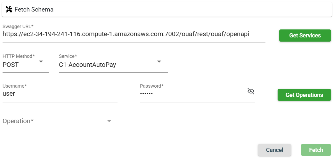Click the masked Password input field
This screenshot has width=333, height=159.
point(192,94)
